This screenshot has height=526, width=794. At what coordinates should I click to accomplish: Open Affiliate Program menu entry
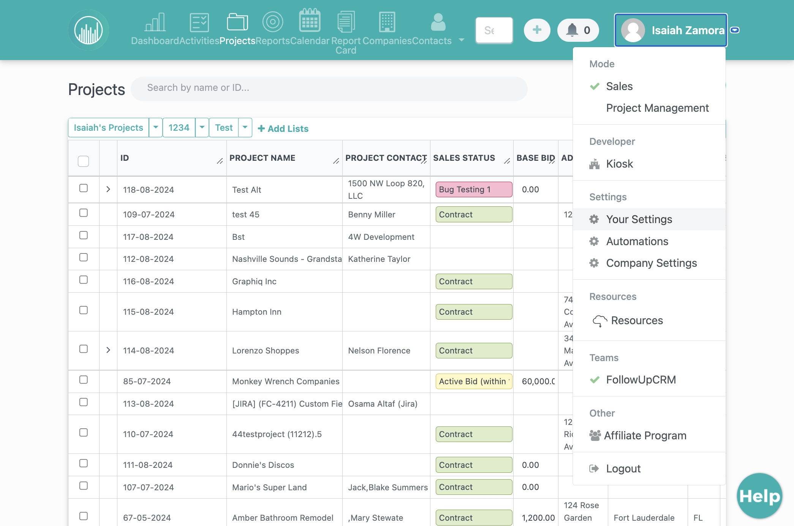click(x=649, y=436)
